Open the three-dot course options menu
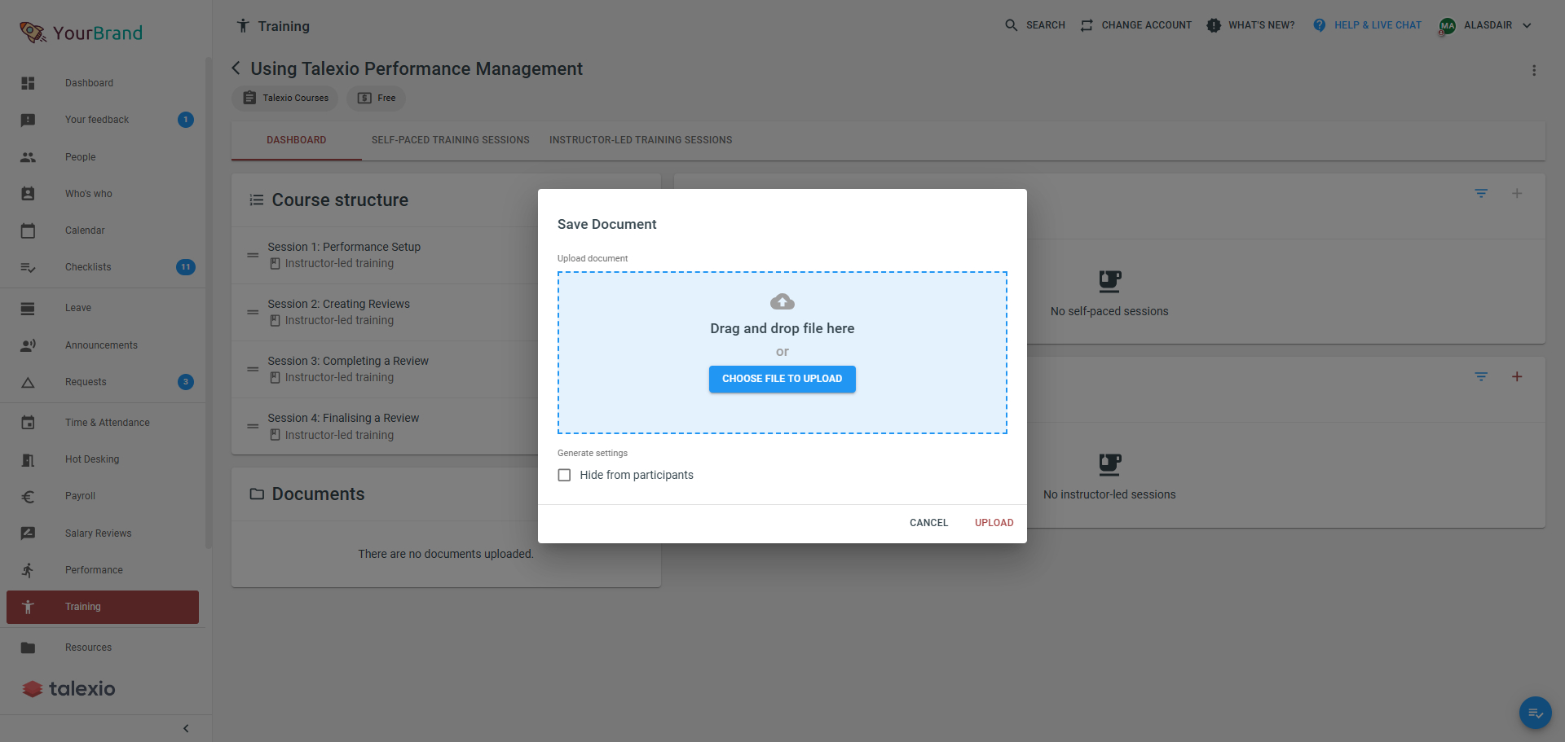Viewport: 1565px width, 742px height. click(1534, 71)
